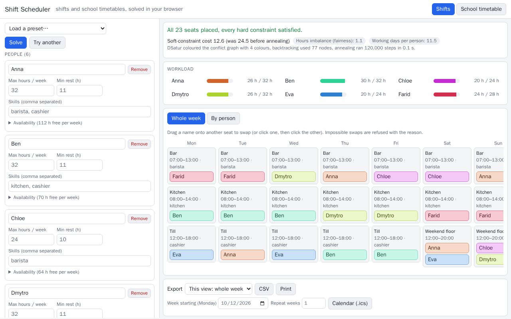Remove Anna from the people list
The height and width of the screenshot is (319, 511).
(x=139, y=69)
